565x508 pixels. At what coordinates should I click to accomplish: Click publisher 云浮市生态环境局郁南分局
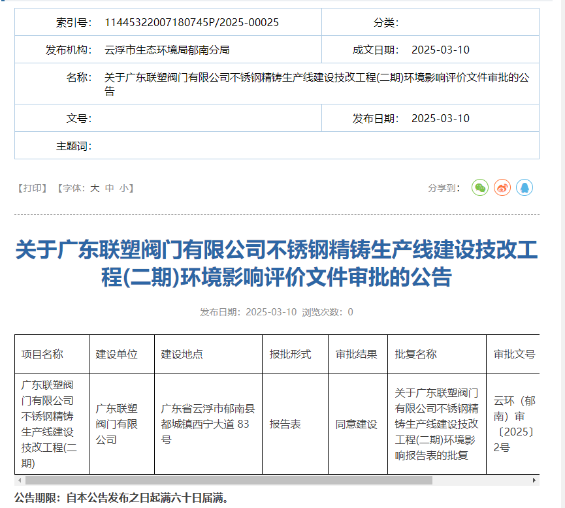167,50
